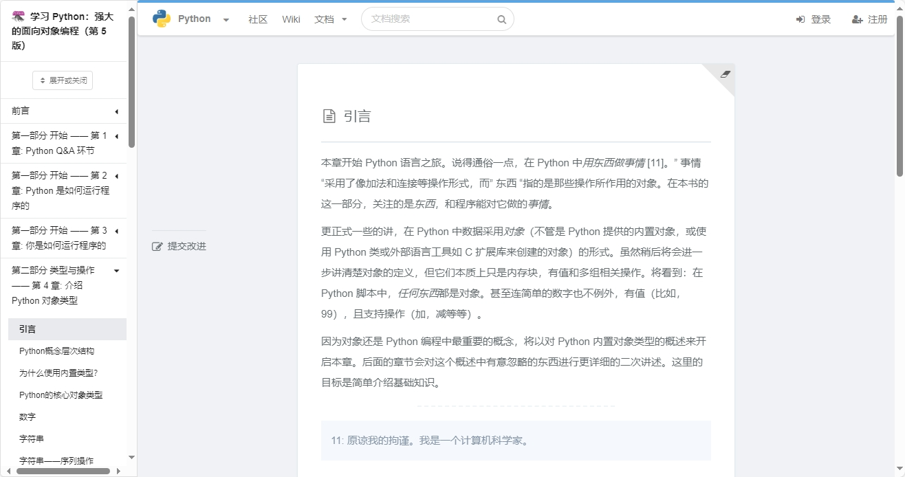This screenshot has width=905, height=477.
Task: Click the footnote reference [11]
Action: coord(657,163)
